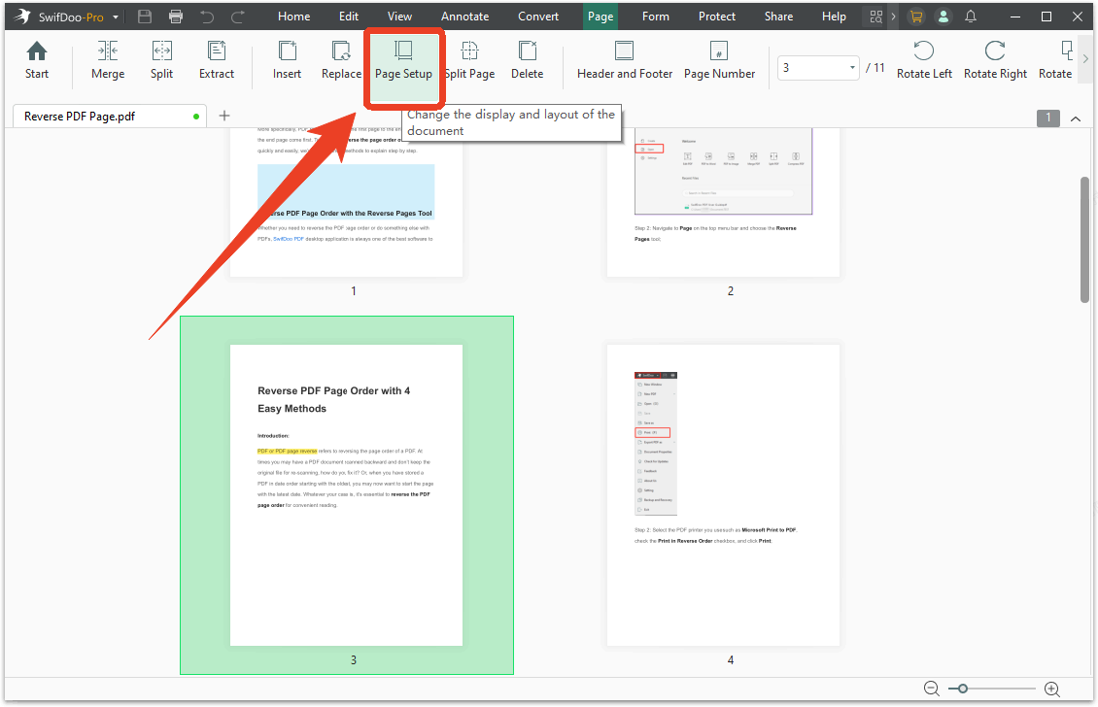Open the SwifDoo-Pro dropdown arrow
The image size is (1098, 707).
click(116, 17)
